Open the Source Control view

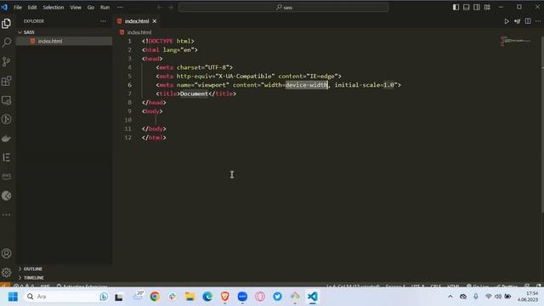(6, 61)
